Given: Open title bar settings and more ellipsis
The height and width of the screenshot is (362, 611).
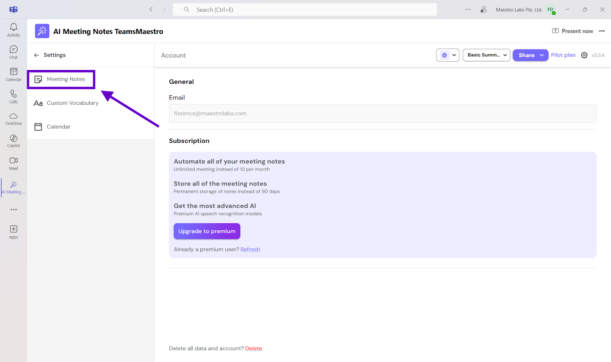Looking at the screenshot, I should (x=468, y=10).
